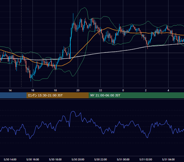
Task: Click the hour label 14 on price chart axis
Action: (x=10, y=90)
